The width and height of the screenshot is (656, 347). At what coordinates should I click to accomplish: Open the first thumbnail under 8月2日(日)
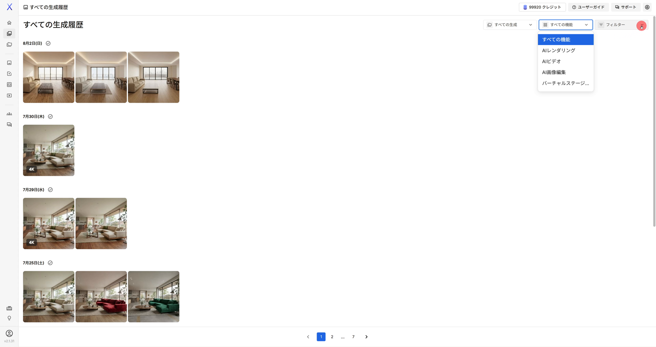pos(49,77)
